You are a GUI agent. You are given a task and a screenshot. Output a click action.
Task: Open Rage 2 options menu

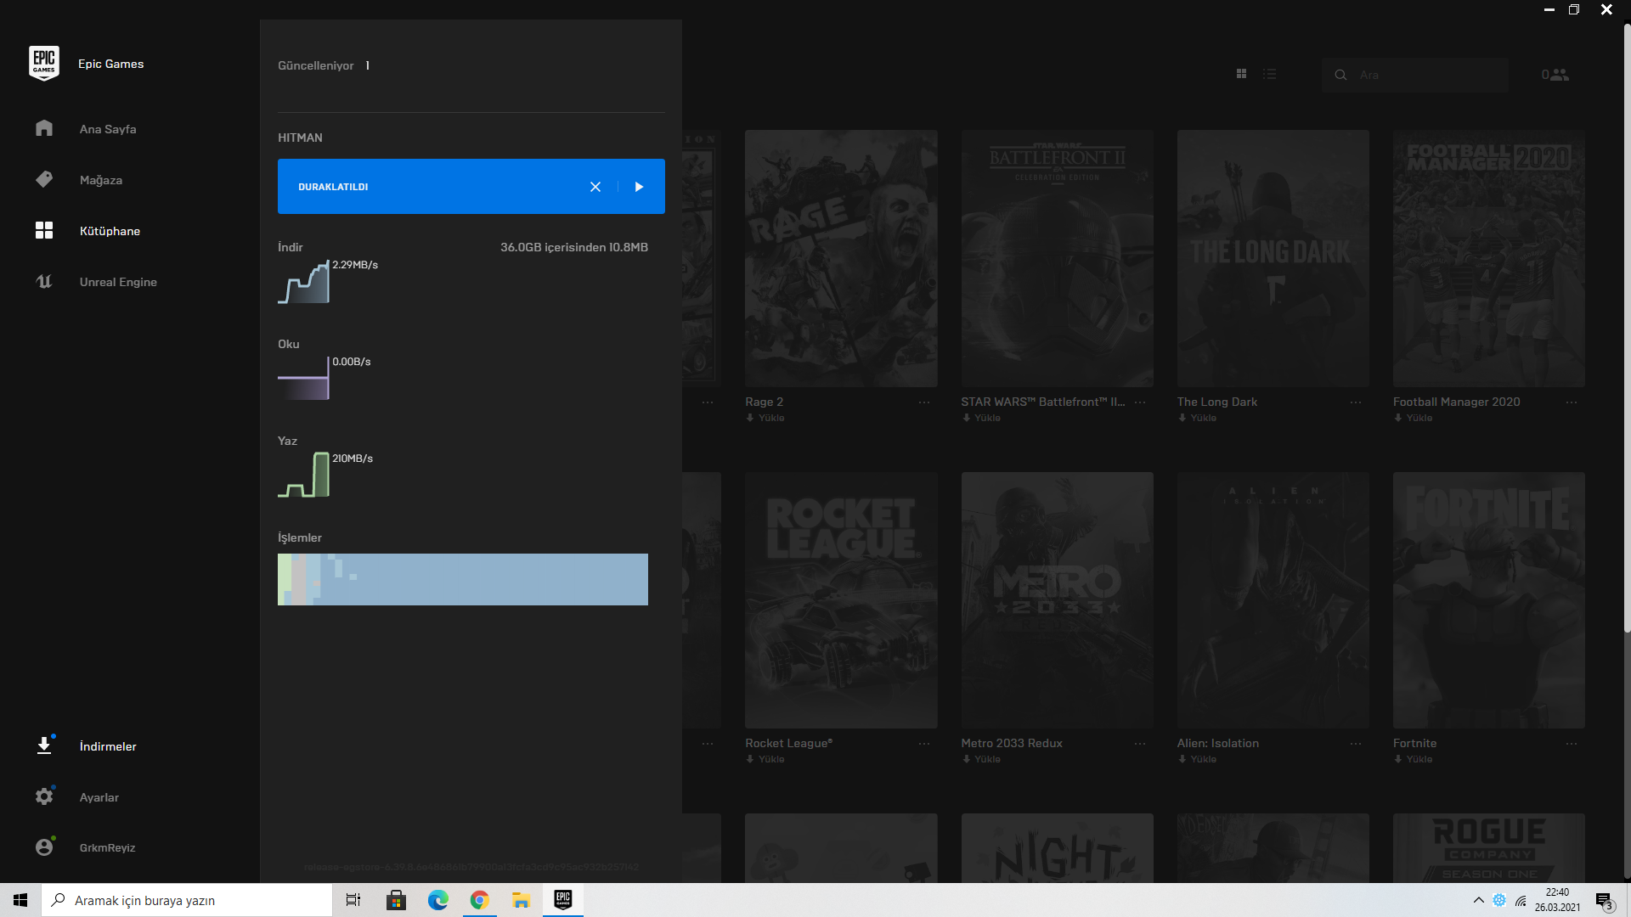pos(923,402)
